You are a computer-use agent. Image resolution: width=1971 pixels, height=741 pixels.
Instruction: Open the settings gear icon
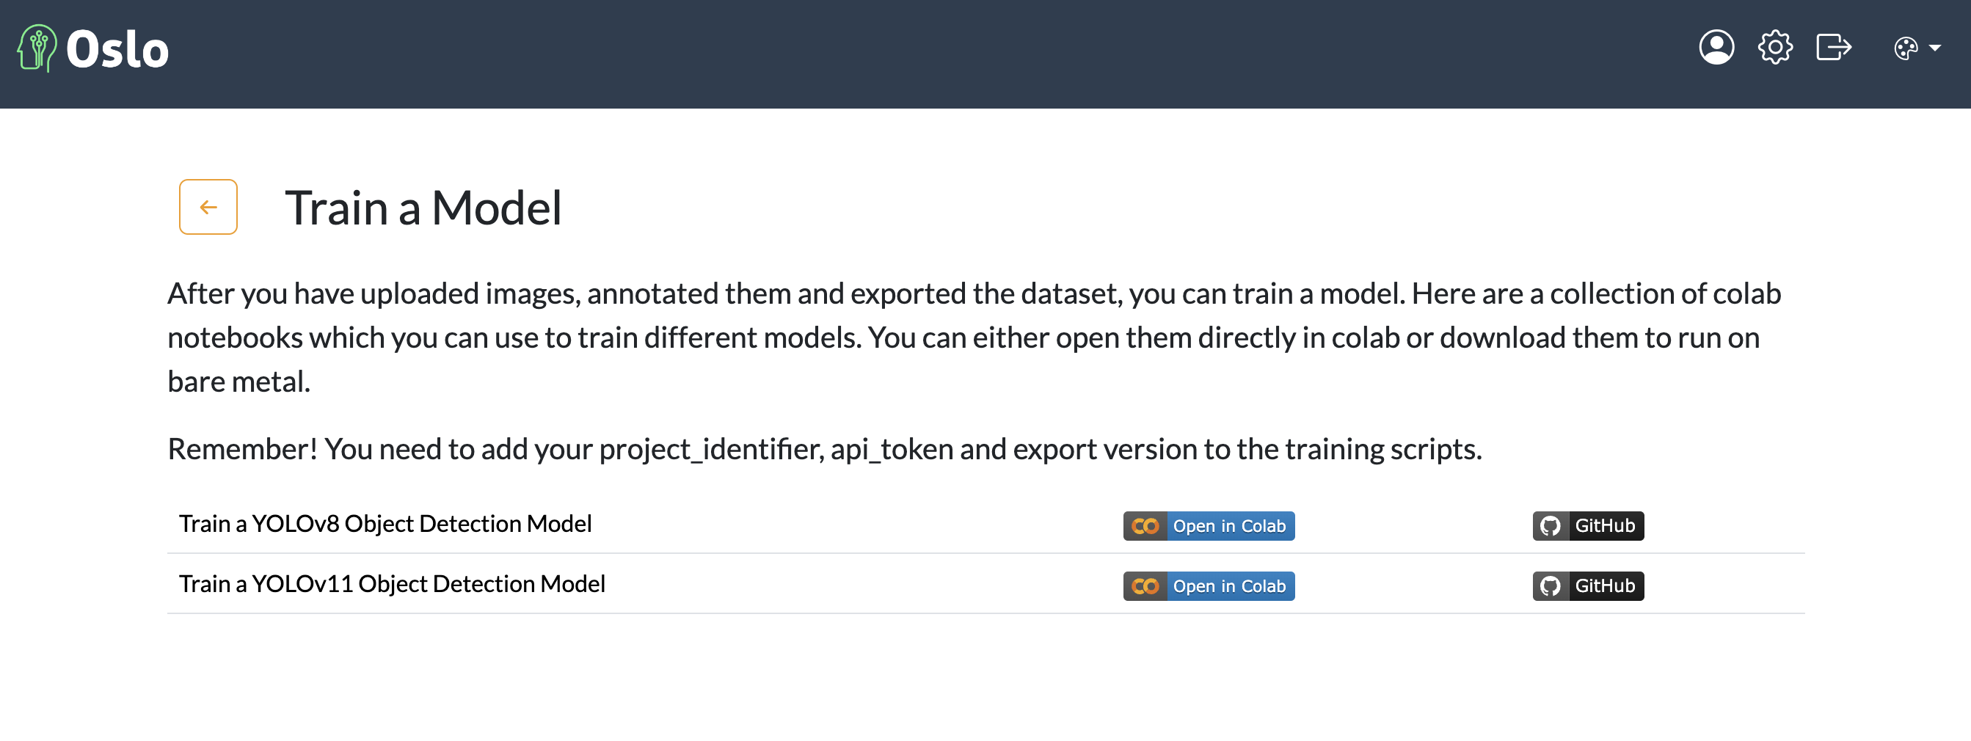tap(1774, 48)
